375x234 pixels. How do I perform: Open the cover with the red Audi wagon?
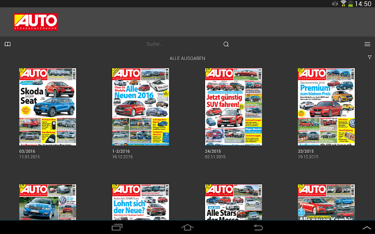[x=326, y=202]
